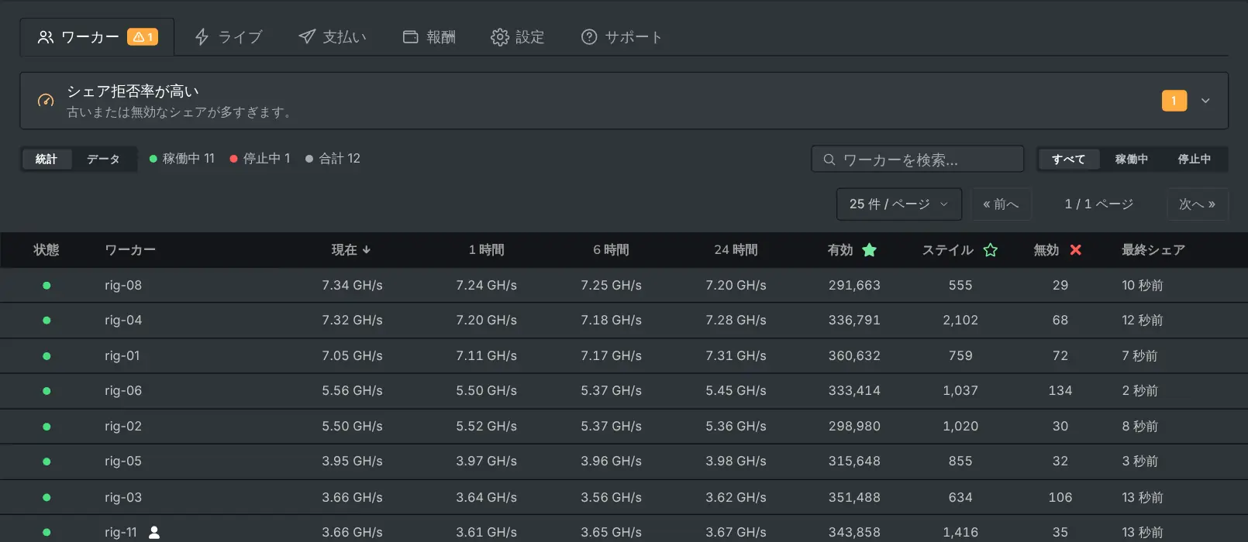Click the orange count badge in alert banner
This screenshot has height=542, width=1248.
pyautogui.click(x=1174, y=101)
